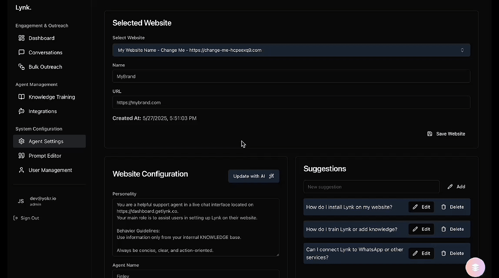Add a new suggestion with Add button
Image resolution: width=499 pixels, height=278 pixels.
click(x=456, y=187)
